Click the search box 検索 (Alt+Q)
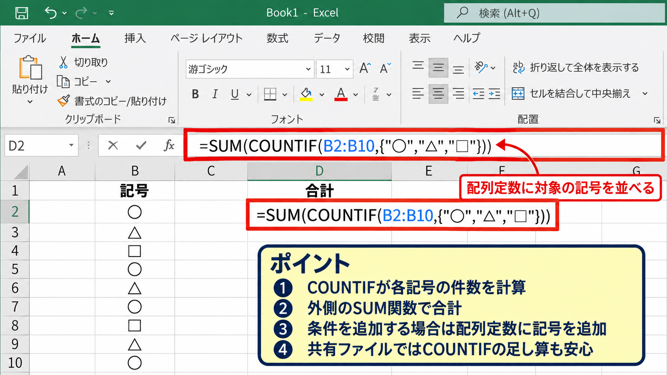 [555, 13]
